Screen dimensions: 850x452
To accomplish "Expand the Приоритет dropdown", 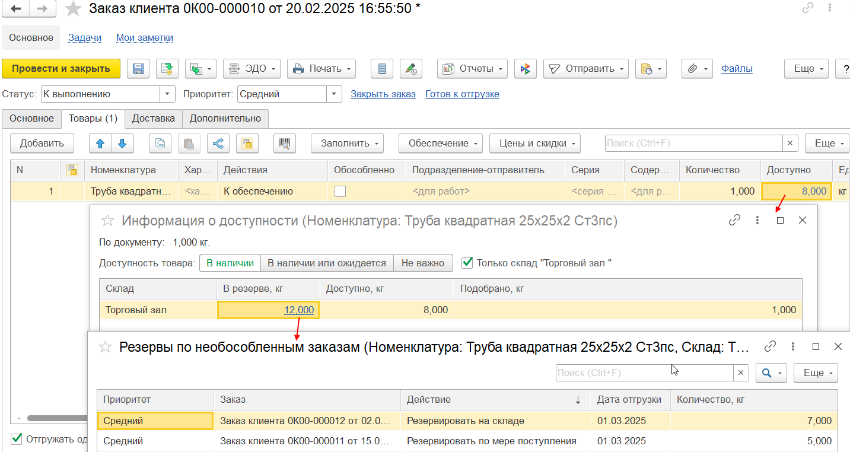I will click(x=335, y=94).
